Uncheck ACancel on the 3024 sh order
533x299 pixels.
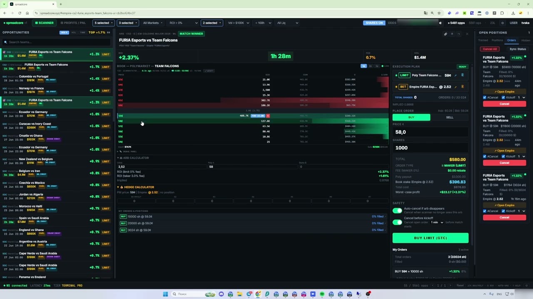click(x=485, y=211)
